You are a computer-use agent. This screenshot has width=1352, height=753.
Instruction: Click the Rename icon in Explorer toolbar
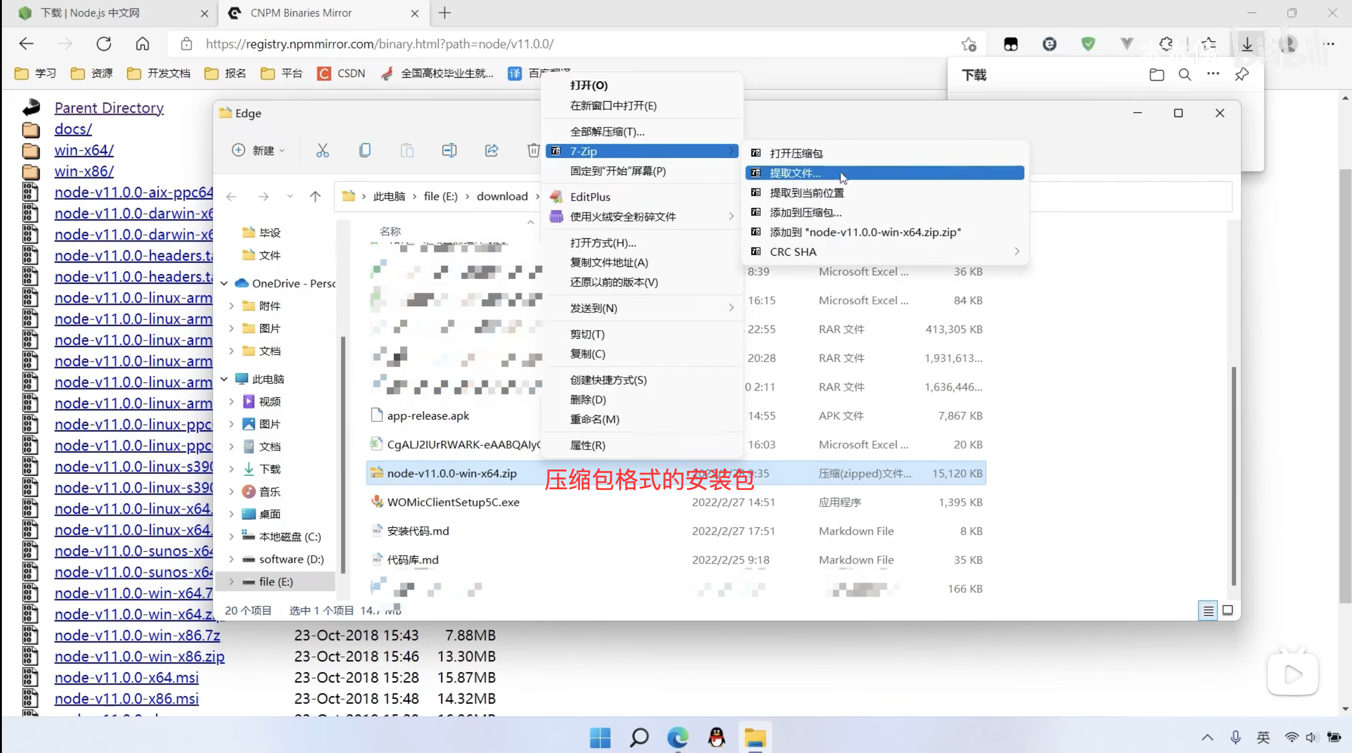[449, 151]
